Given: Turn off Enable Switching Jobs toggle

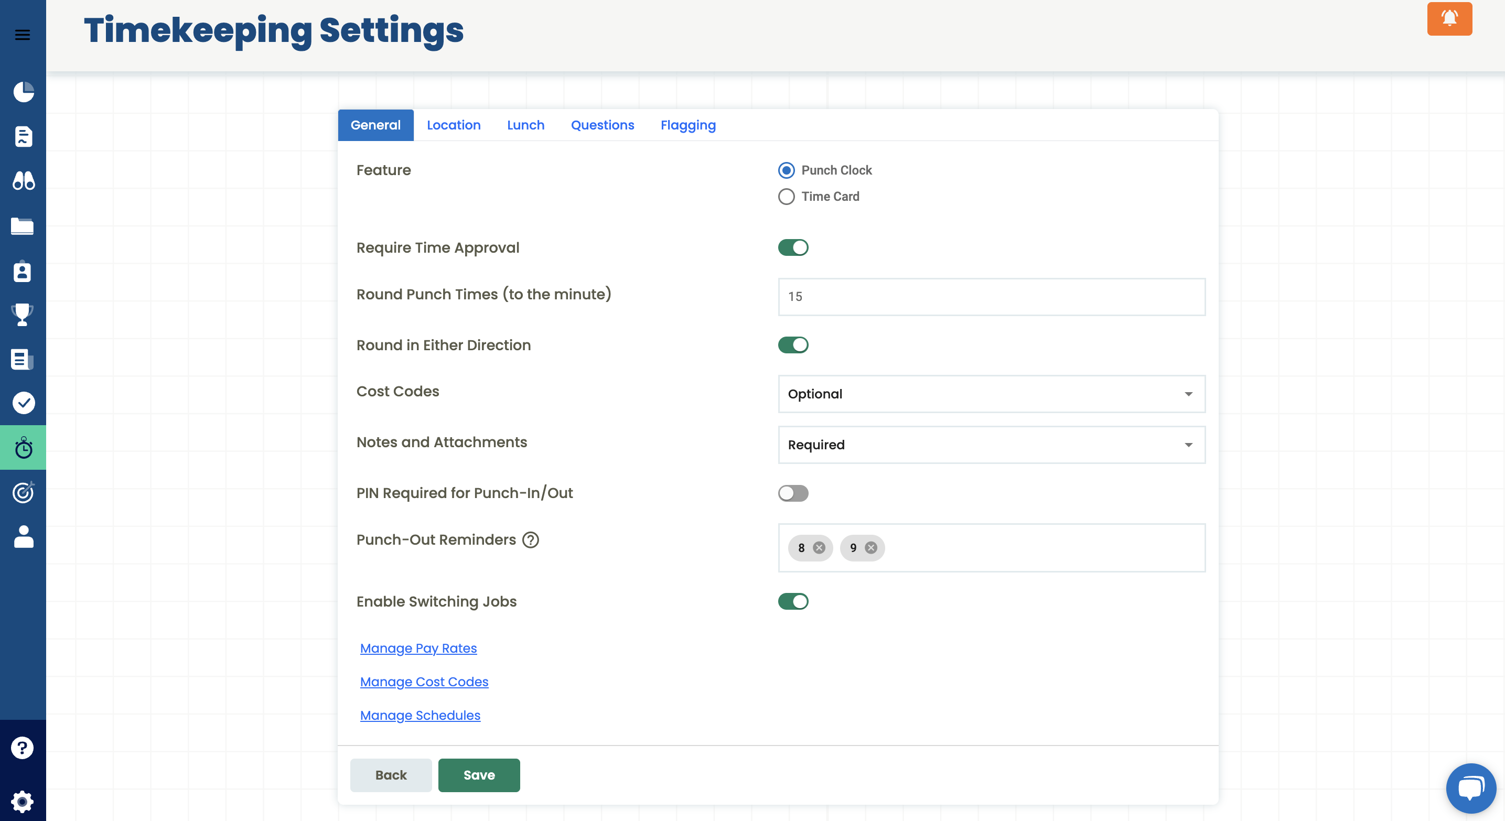Looking at the screenshot, I should click(793, 601).
